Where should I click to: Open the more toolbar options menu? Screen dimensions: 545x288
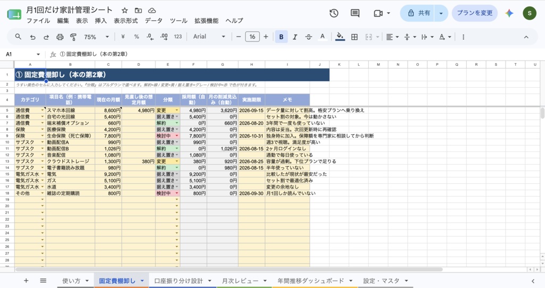point(463,37)
